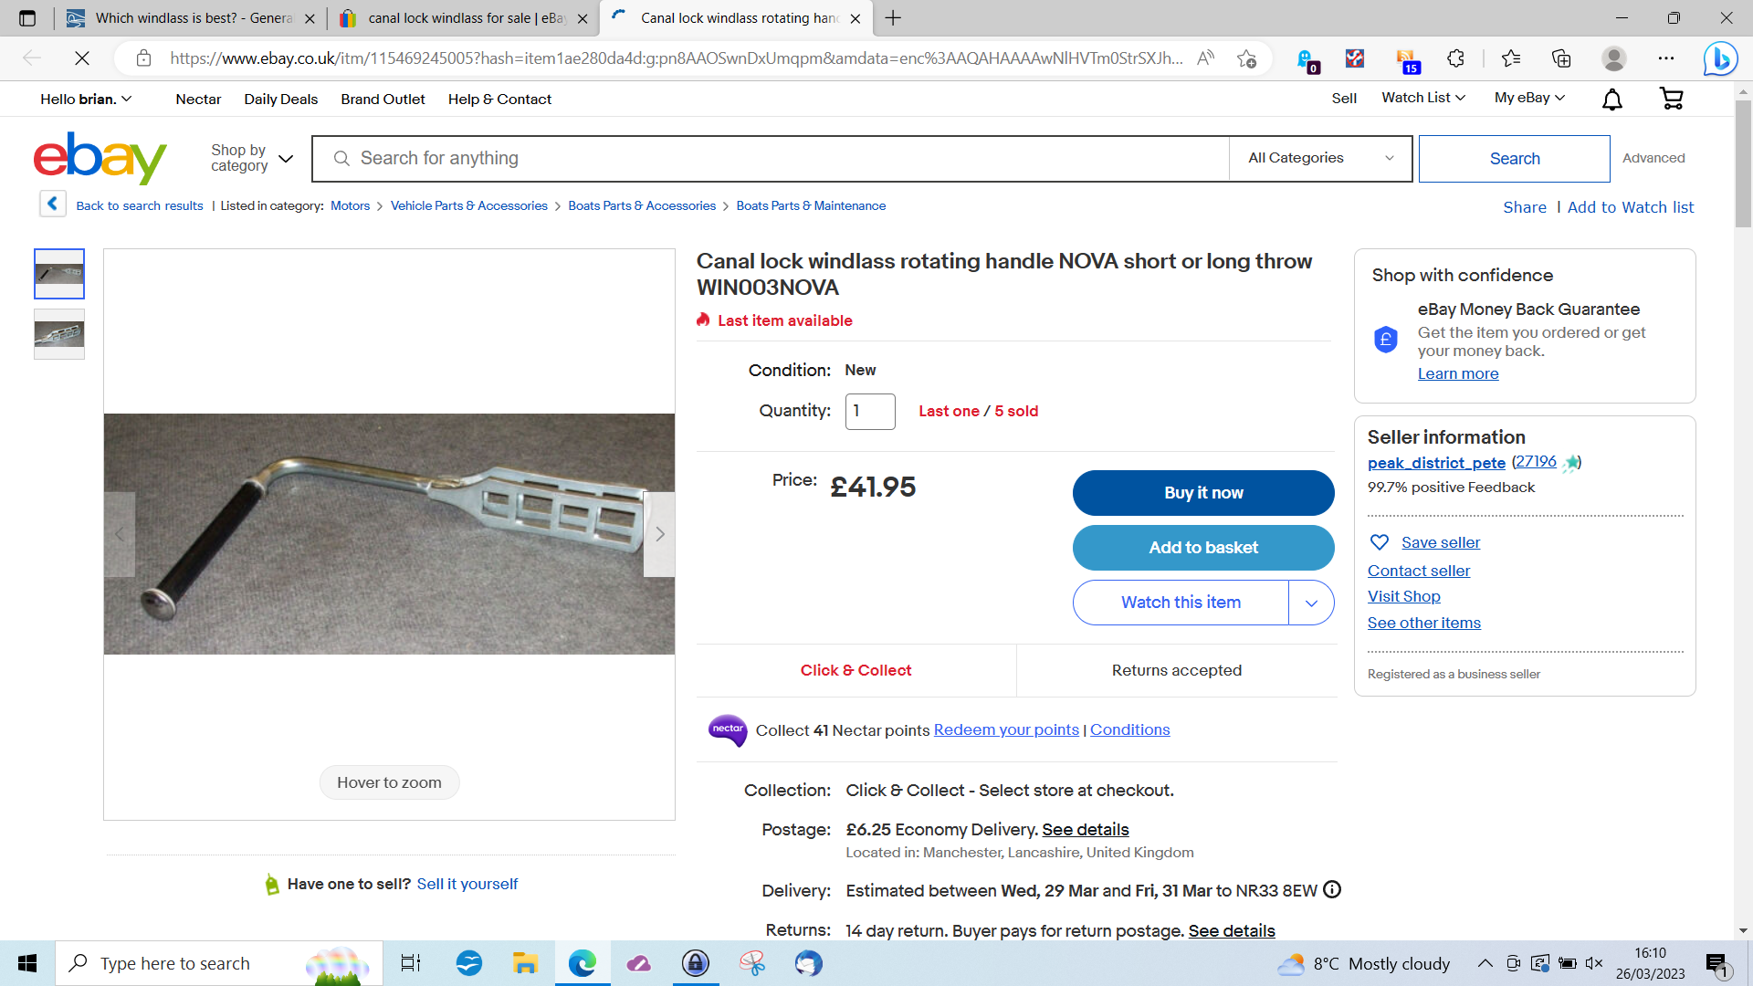Click the eBay logo
This screenshot has width=1753, height=986.
point(100,158)
